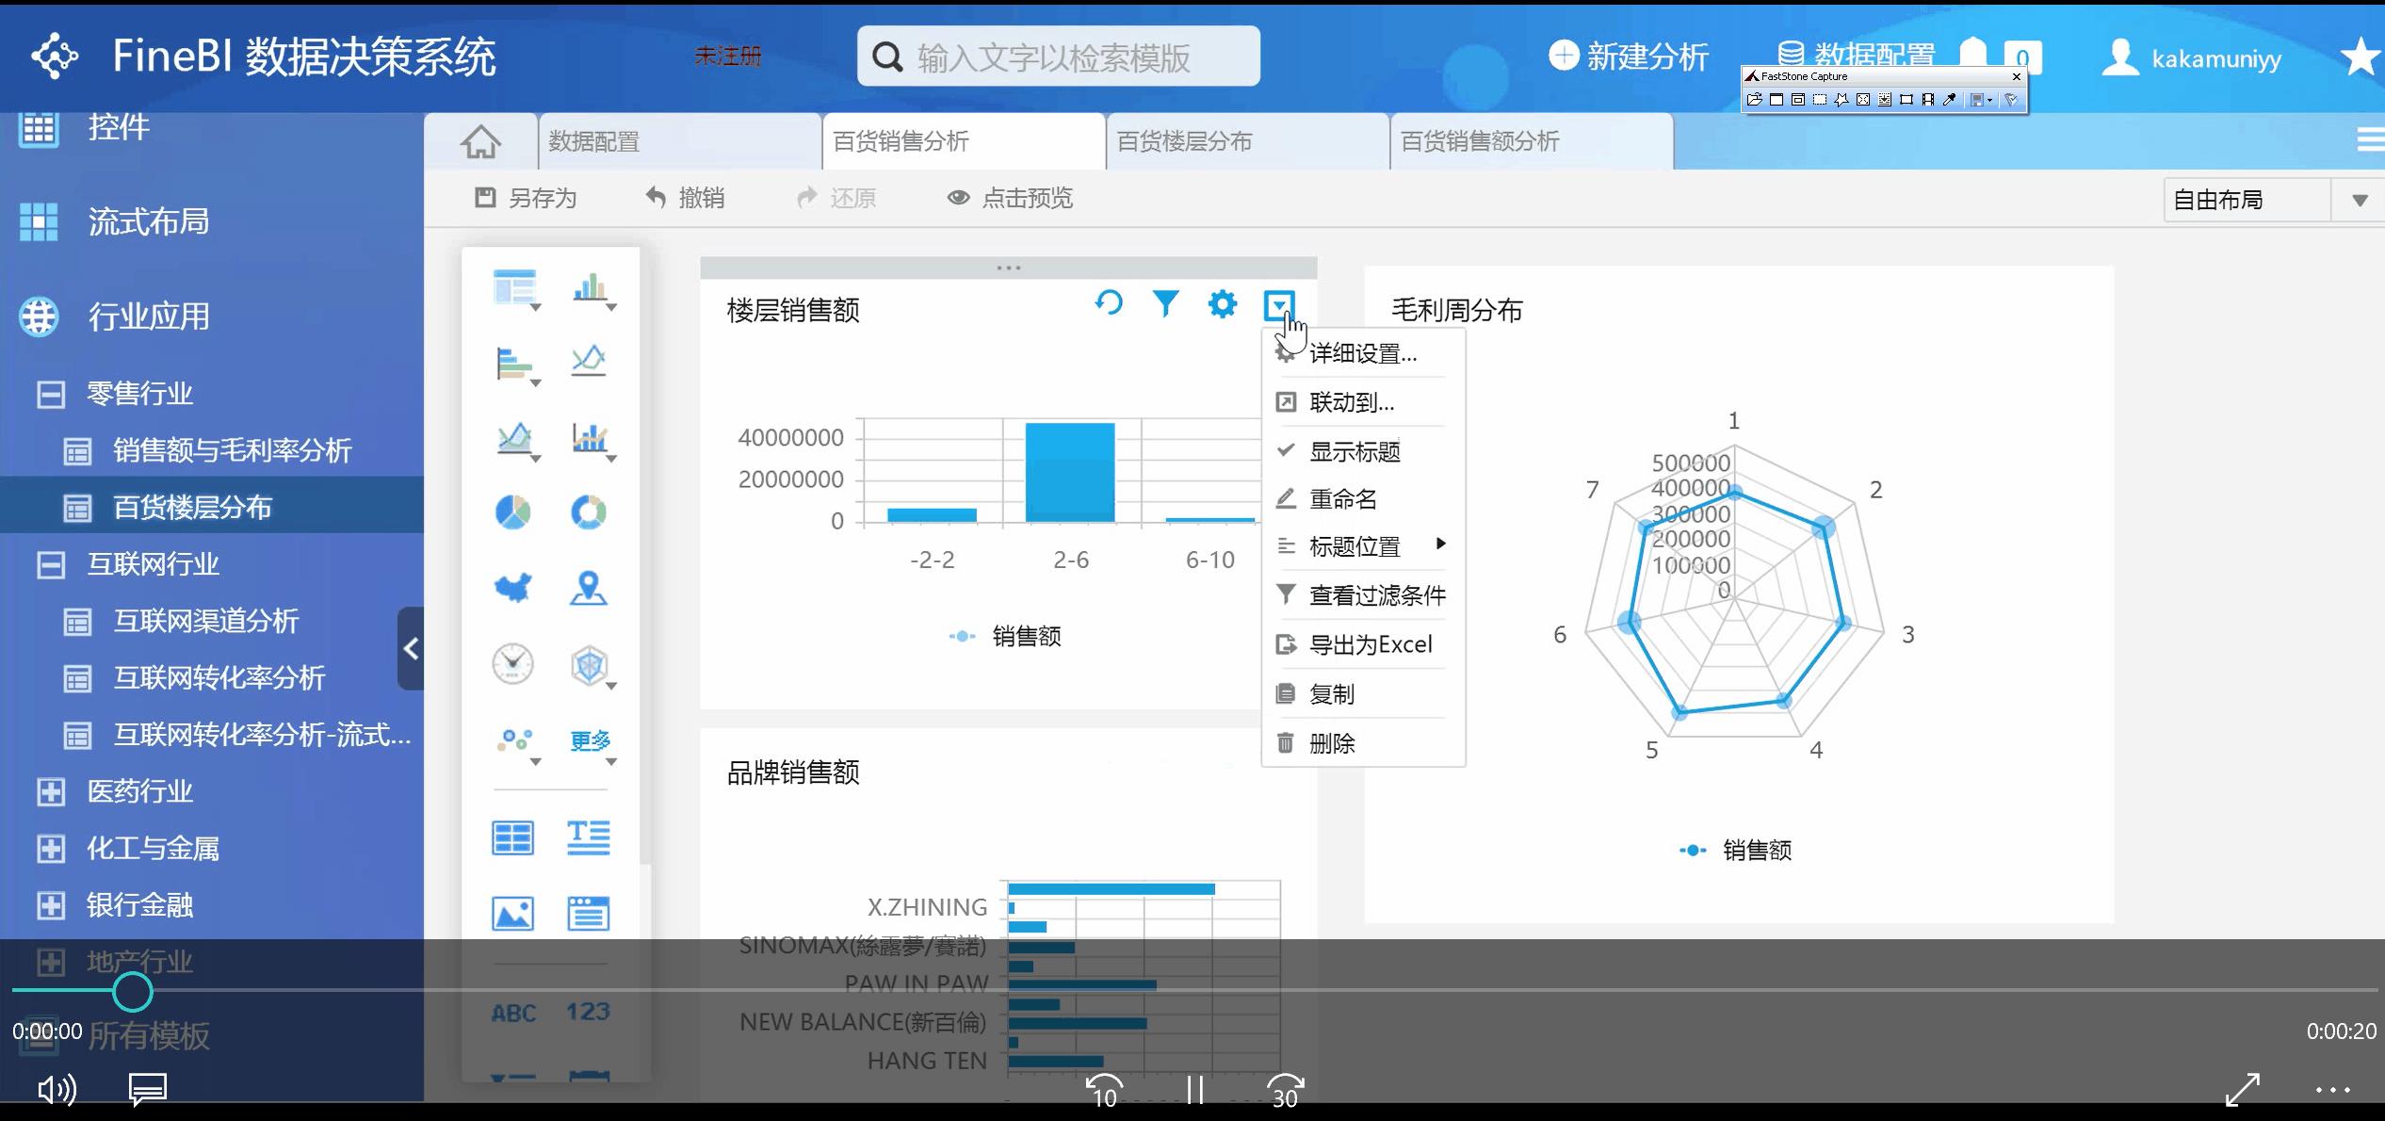The image size is (2385, 1121).
Task: Pause the video playback
Action: pos(1194,1090)
